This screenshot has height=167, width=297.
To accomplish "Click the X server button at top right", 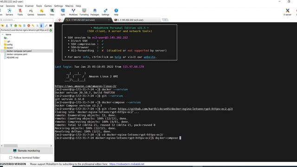I will pos(287,12).
